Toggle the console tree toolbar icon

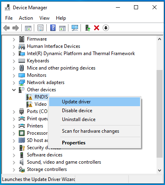coord(28,28)
